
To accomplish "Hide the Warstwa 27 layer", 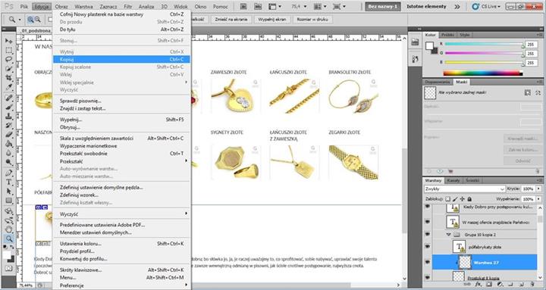I will coord(428,262).
